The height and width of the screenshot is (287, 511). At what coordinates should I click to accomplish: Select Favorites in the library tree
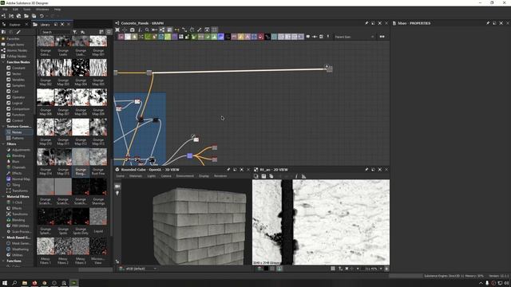point(13,39)
